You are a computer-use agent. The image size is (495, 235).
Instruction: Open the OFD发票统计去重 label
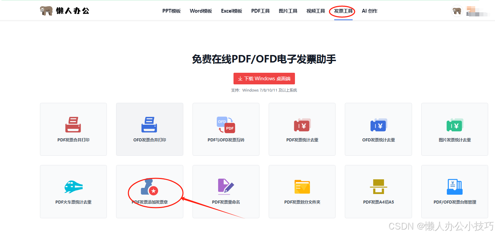pos(379,140)
